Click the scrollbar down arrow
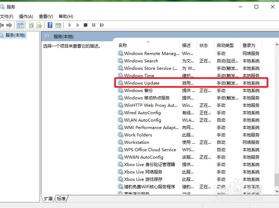Image resolution: width=279 pixels, height=208 pixels. [277, 191]
